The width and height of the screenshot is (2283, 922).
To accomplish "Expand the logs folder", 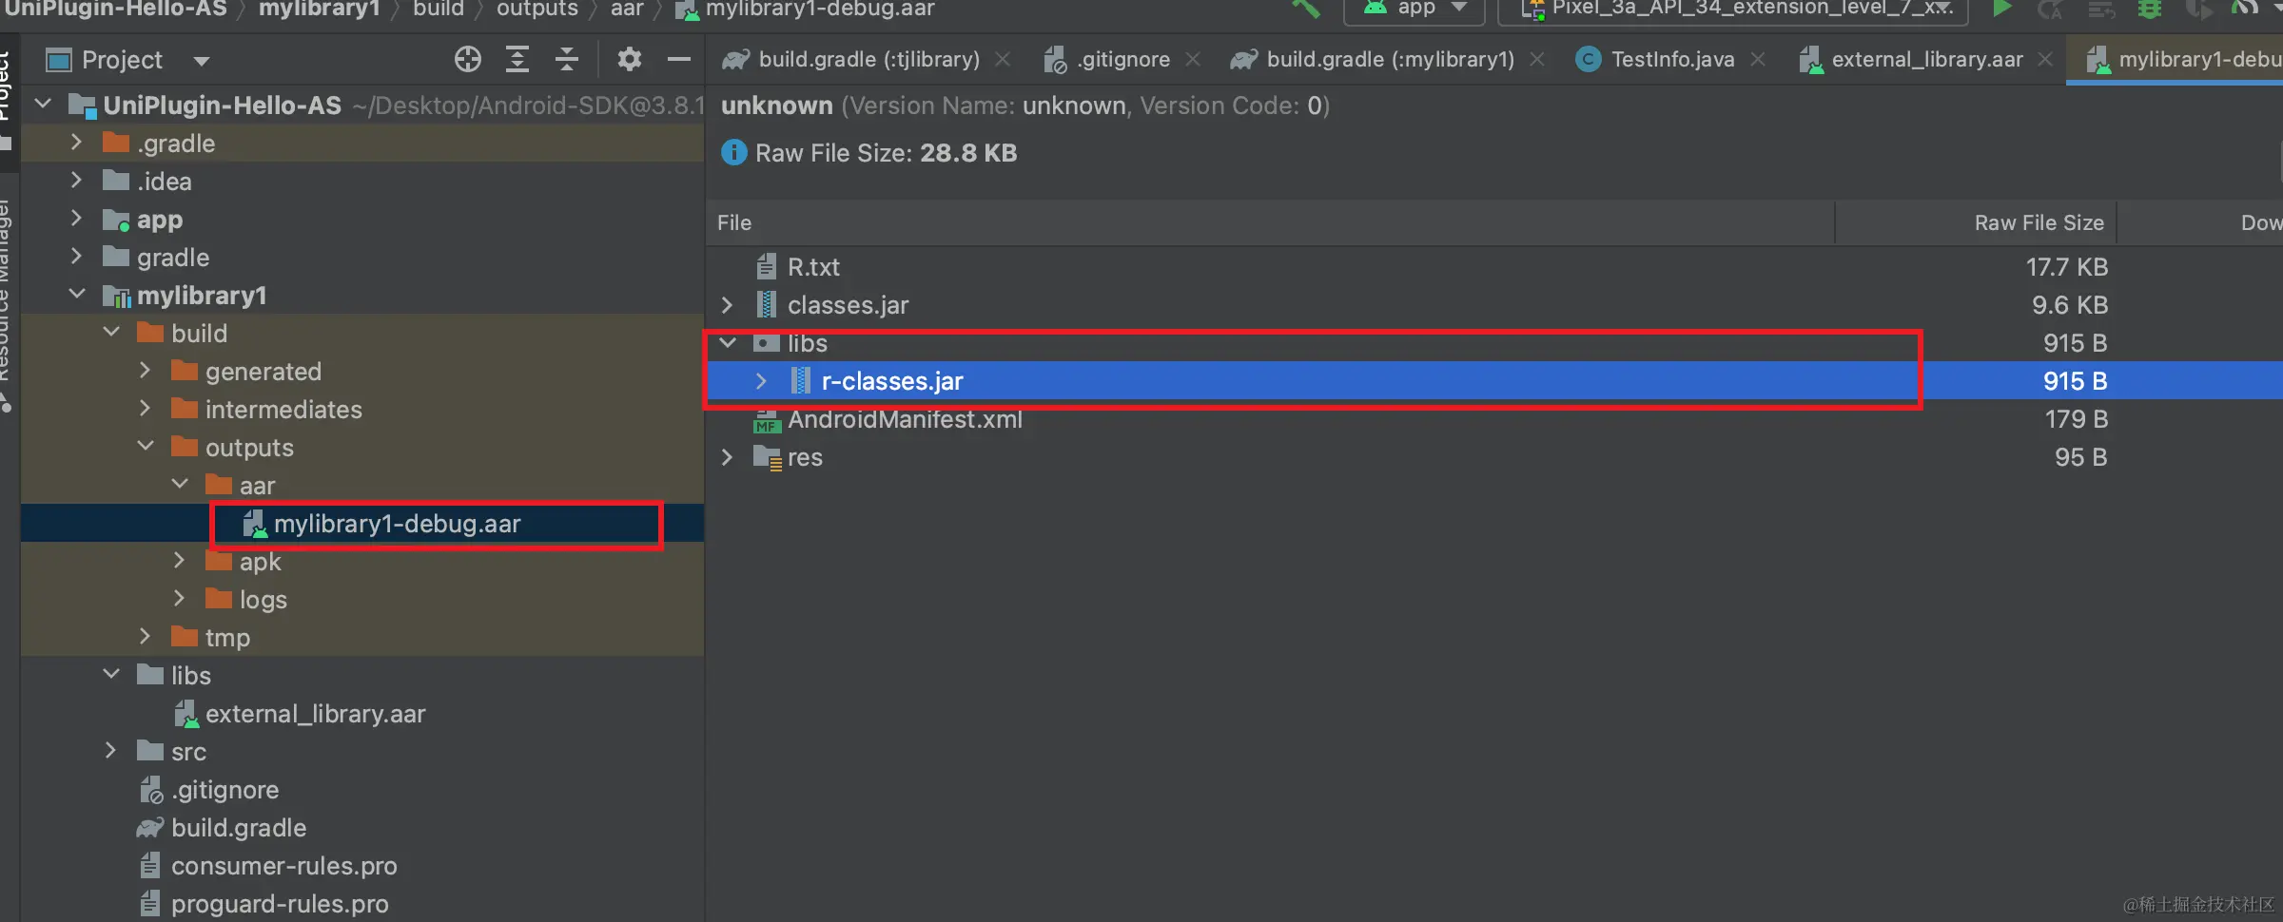I will (180, 599).
